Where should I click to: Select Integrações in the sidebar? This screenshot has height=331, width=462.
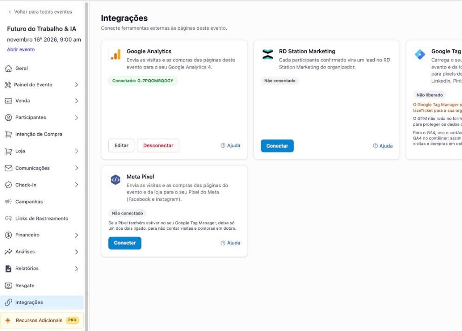click(x=42, y=303)
